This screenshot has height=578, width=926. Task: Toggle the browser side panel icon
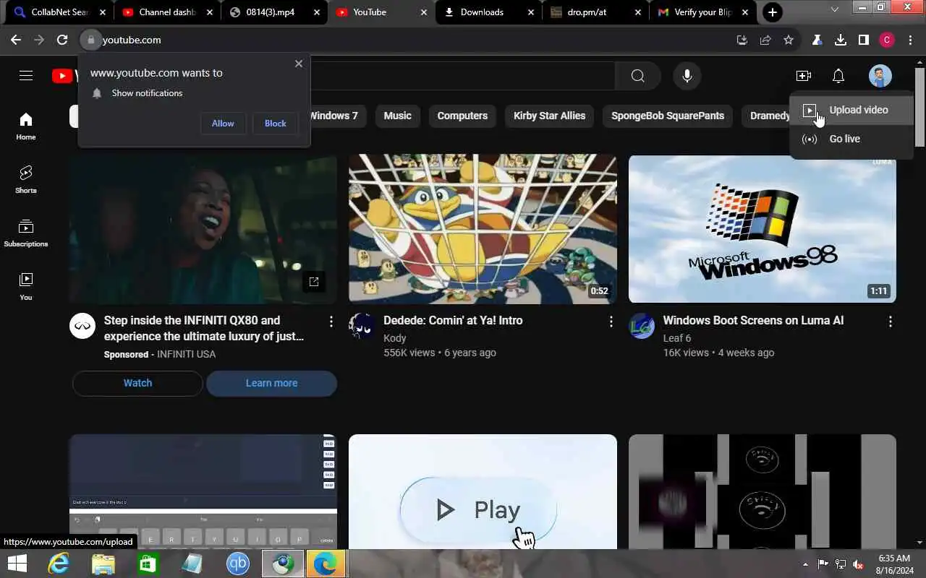[x=864, y=40]
